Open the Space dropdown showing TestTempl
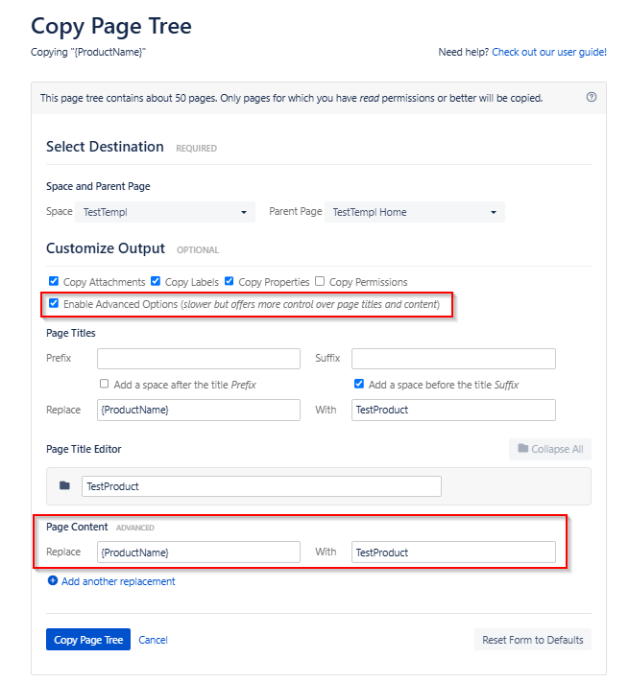Screen dimensions: 629x682 (165, 212)
